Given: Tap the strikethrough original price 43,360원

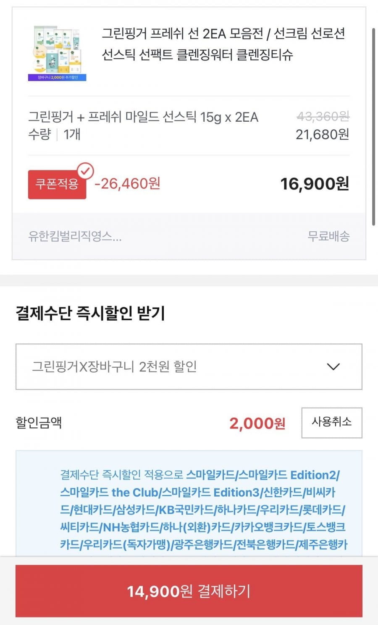Looking at the screenshot, I should [x=323, y=116].
